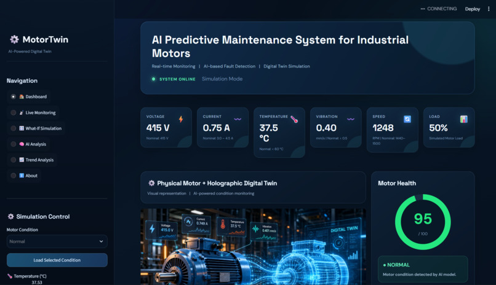This screenshot has height=285, width=496.
Task: Select the AI Analysis radio button
Action: click(14, 144)
